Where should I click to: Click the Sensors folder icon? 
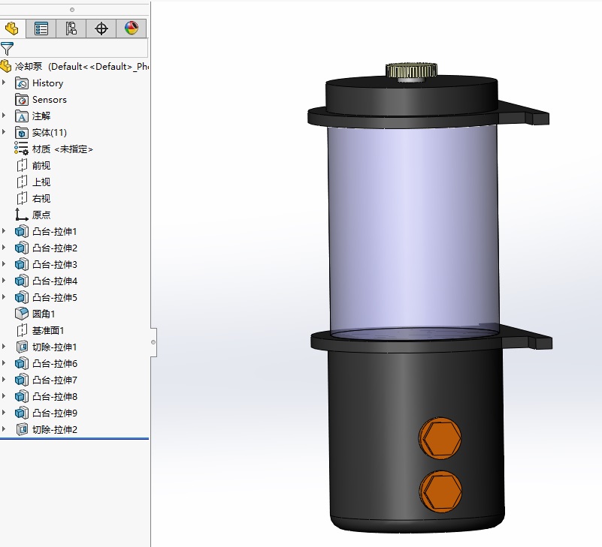click(x=22, y=99)
